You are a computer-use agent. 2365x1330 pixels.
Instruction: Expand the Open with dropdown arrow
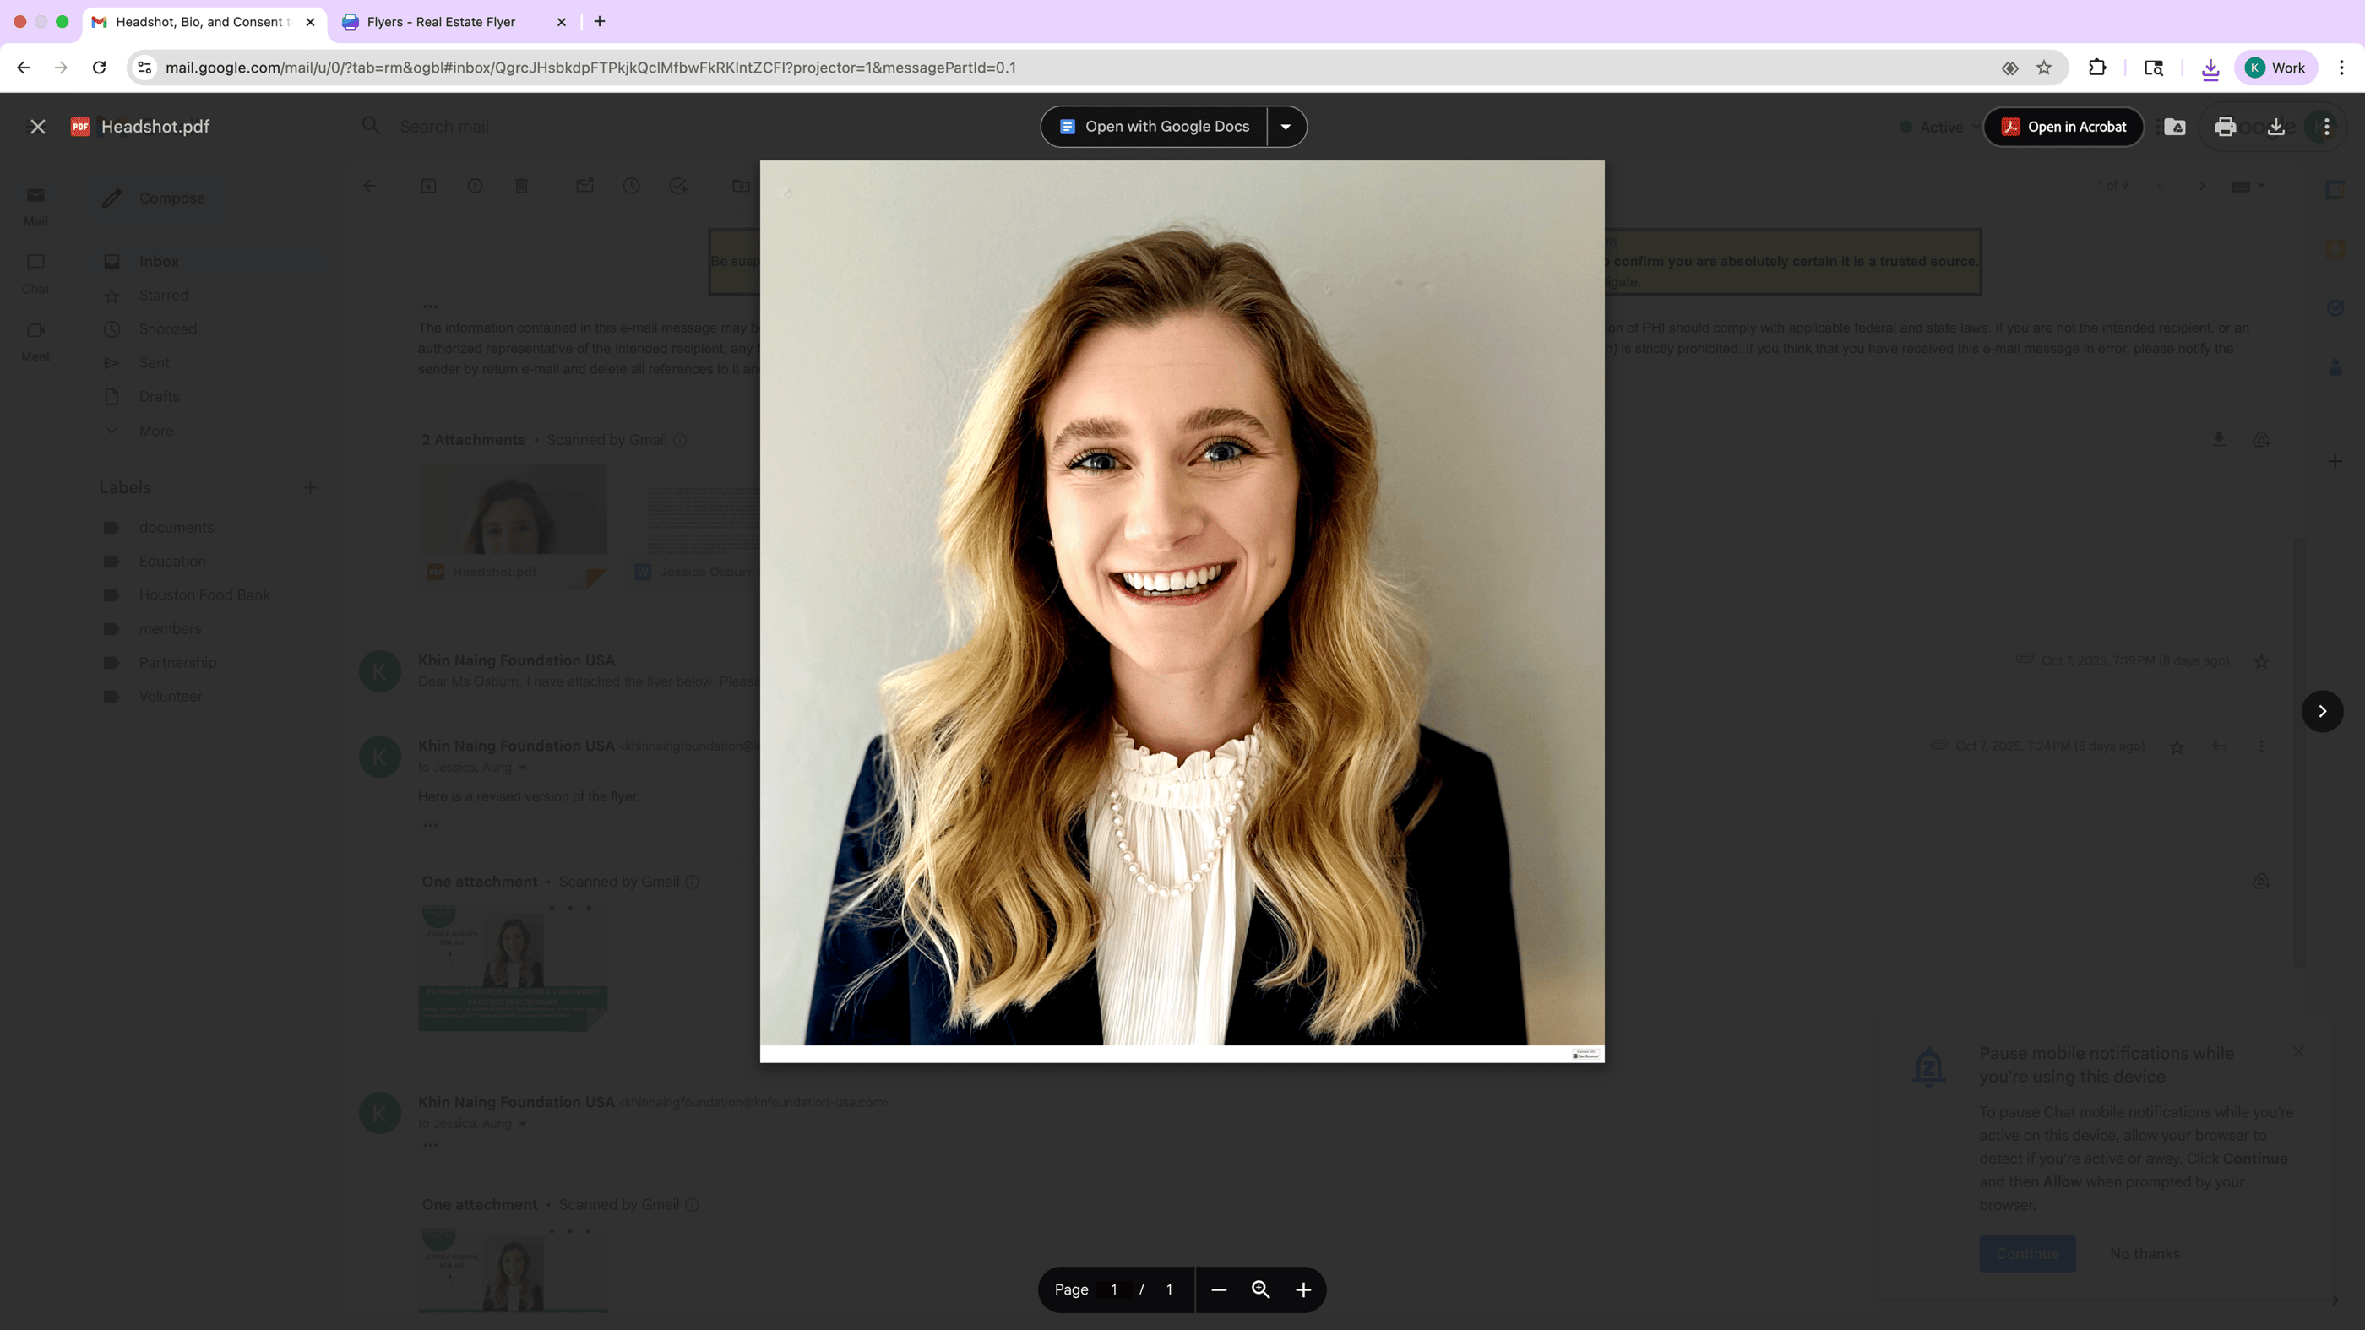click(x=1286, y=127)
